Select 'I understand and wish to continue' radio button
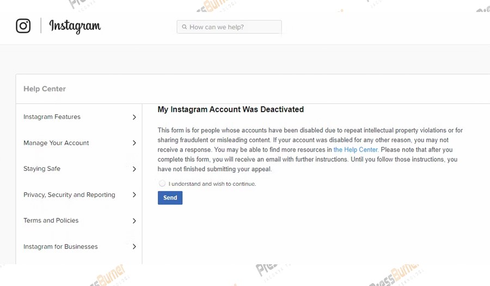This screenshot has height=286, width=490. tap(162, 184)
